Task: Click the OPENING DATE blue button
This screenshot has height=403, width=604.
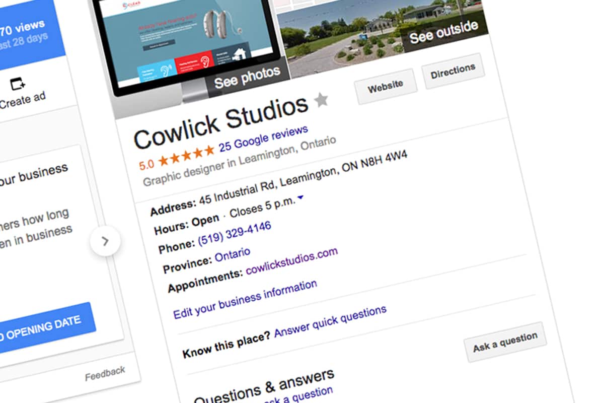Action: click(45, 327)
